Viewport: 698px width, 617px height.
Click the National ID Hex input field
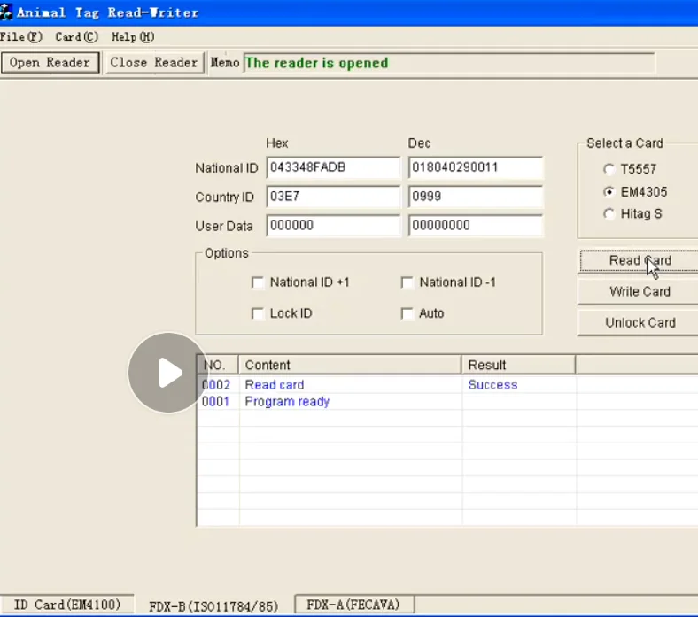pyautogui.click(x=333, y=168)
